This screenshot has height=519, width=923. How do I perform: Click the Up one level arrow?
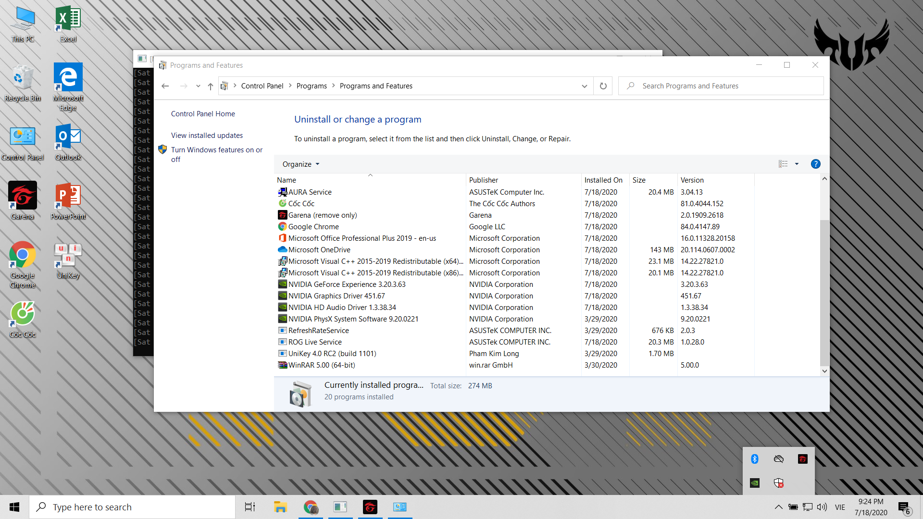(x=210, y=86)
